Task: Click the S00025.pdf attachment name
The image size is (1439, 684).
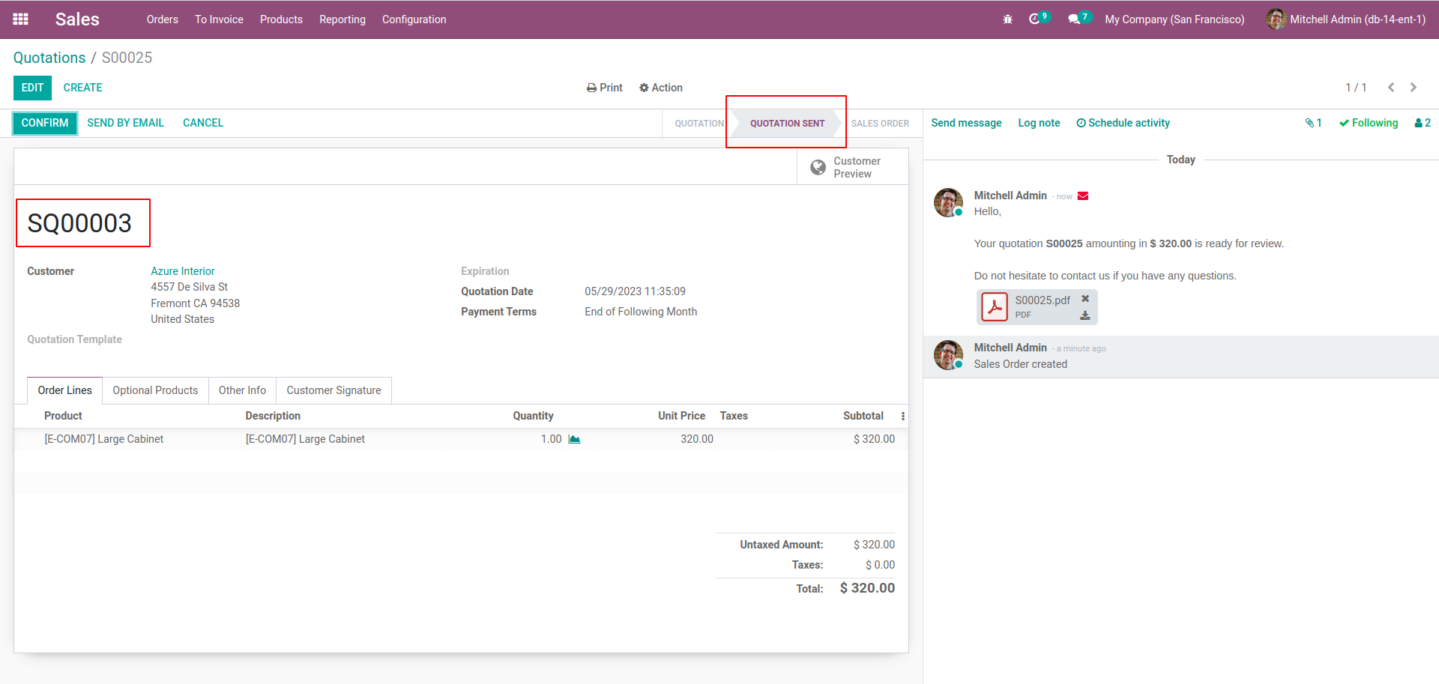Action: 1043,300
